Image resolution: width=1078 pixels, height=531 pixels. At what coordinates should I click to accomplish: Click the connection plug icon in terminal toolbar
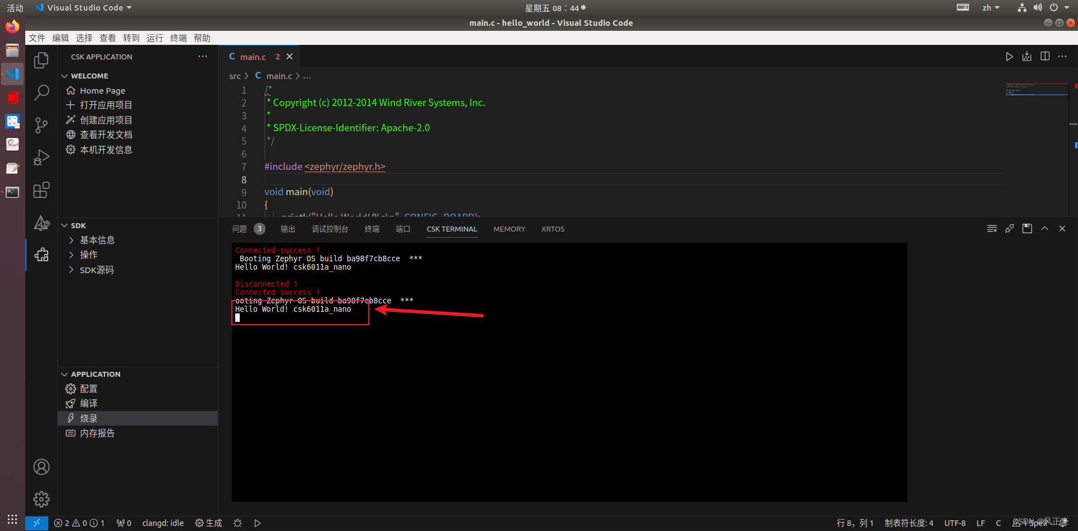pos(1010,229)
